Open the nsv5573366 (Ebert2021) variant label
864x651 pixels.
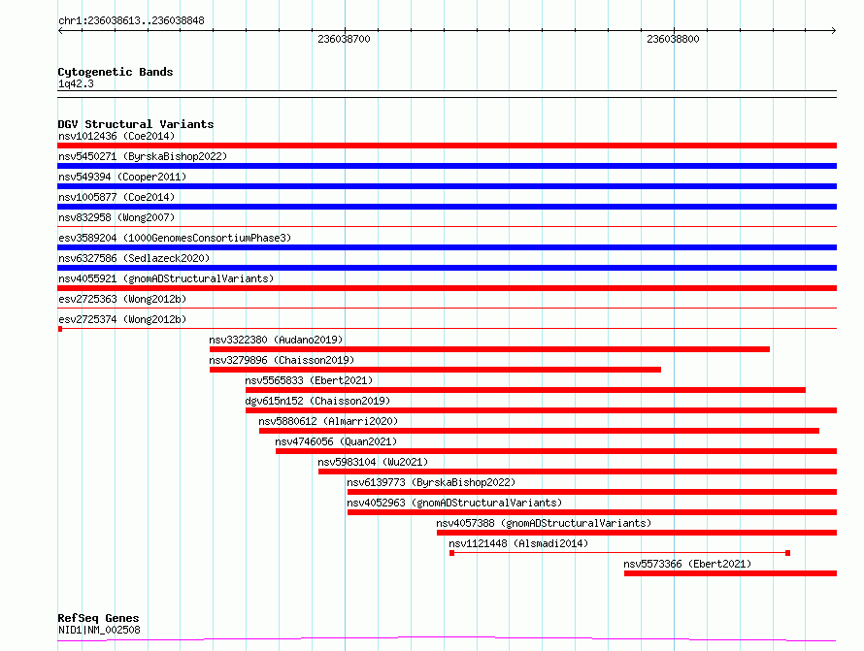point(687,564)
